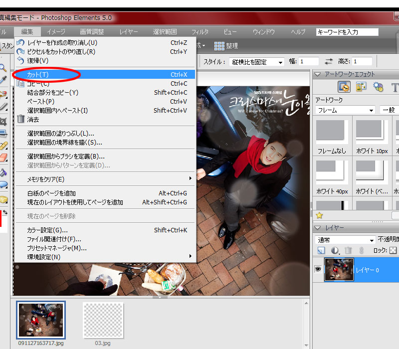Image resolution: width=399 pixels, height=349 pixels.
Task: Open the スタイル dropdown 縦横比を固定
Action: [x=256, y=62]
